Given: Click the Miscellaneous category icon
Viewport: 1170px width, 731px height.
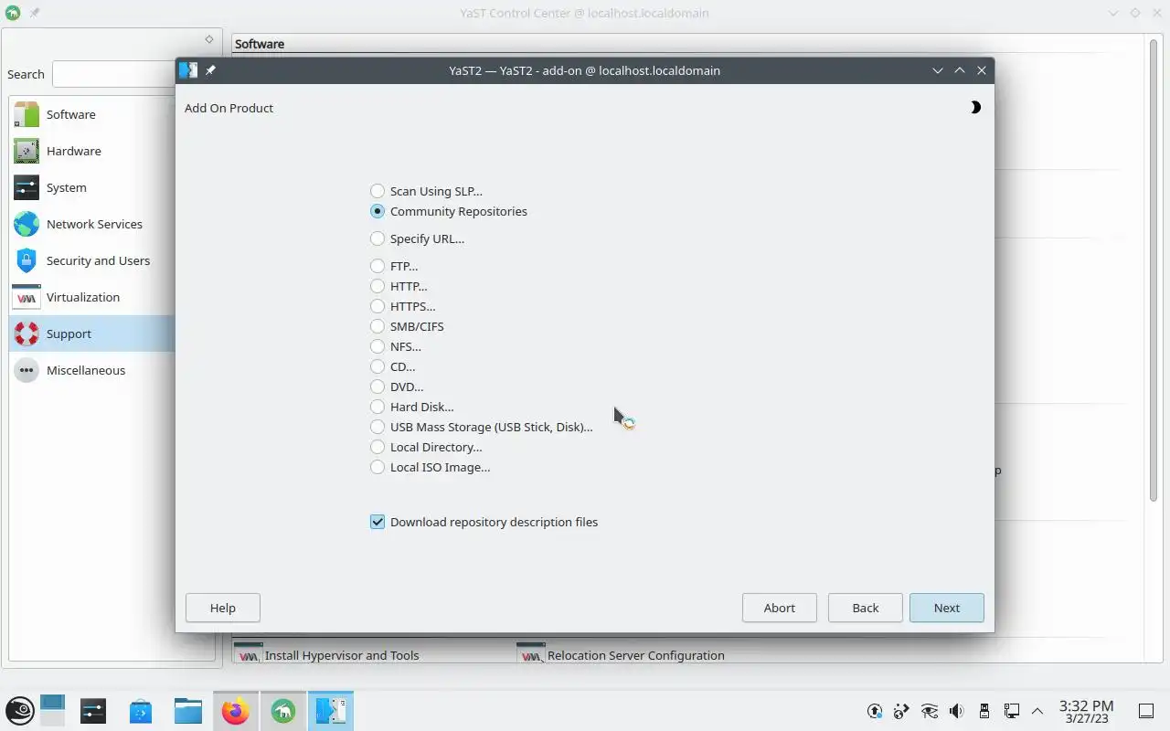Looking at the screenshot, I should tap(27, 370).
